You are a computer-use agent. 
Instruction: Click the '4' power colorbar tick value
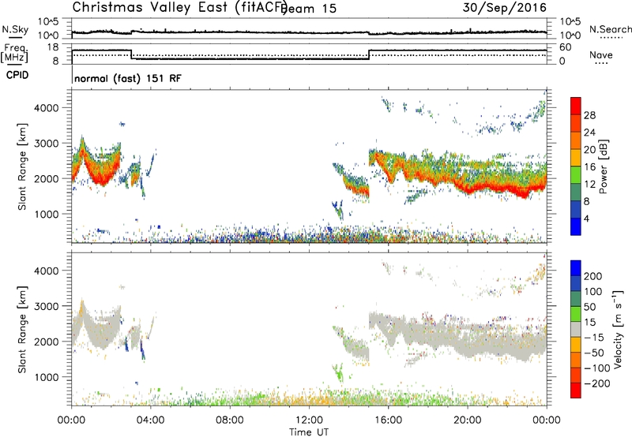[586, 218]
